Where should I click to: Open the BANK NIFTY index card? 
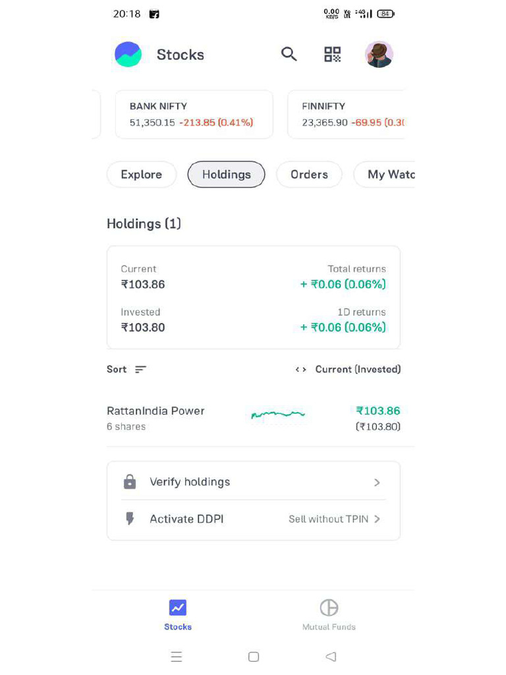(x=194, y=115)
